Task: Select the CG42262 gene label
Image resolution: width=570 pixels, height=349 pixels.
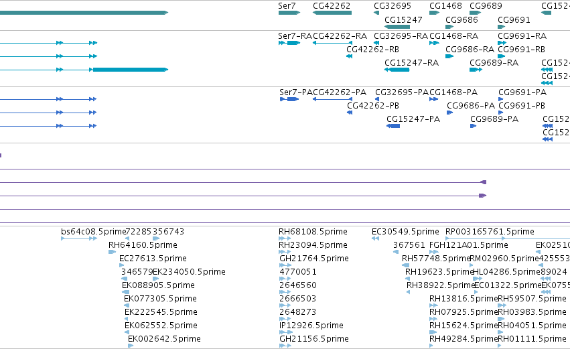Action: coord(332,6)
